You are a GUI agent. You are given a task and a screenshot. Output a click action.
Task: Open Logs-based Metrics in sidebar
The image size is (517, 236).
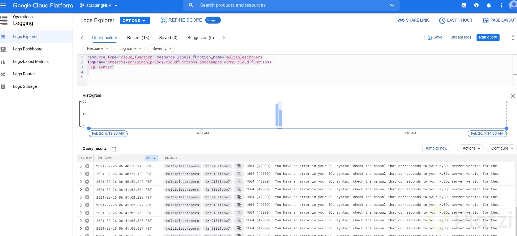(x=31, y=61)
